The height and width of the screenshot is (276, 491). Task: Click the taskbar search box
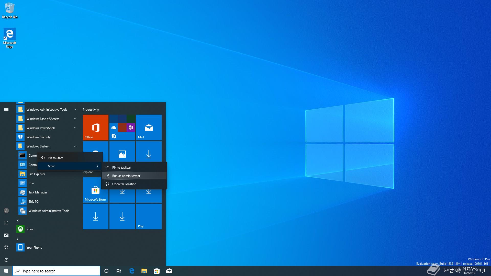pos(56,271)
